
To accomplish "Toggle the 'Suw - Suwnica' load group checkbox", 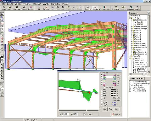I will (x=130, y=87).
